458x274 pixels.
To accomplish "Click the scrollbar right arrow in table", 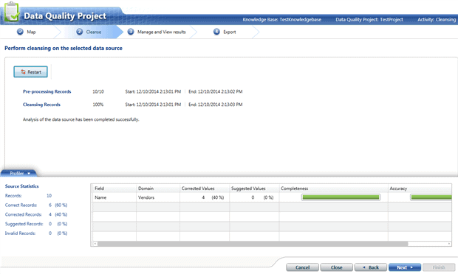I will [449, 244].
